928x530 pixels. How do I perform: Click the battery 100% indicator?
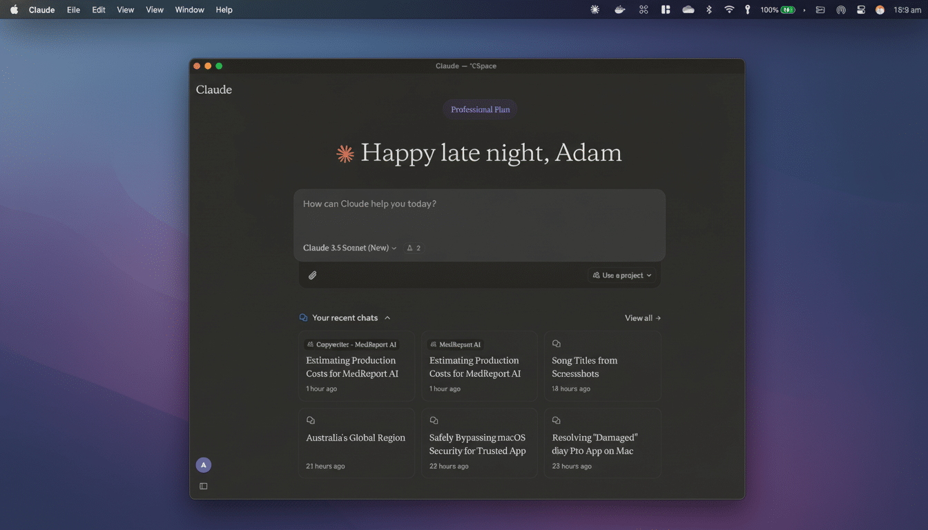(778, 10)
